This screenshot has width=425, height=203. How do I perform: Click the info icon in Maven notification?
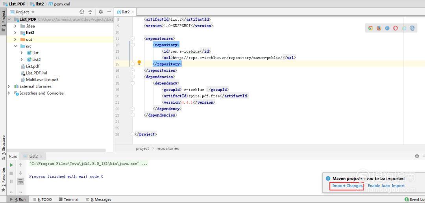pos(328,179)
